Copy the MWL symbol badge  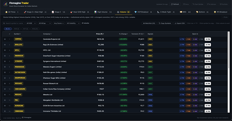coord(16,100)
